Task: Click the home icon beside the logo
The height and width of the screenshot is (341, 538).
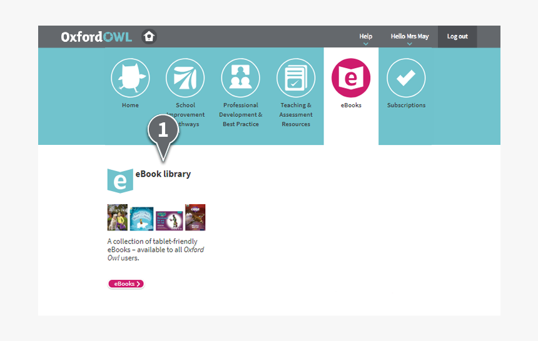Action: point(149,36)
